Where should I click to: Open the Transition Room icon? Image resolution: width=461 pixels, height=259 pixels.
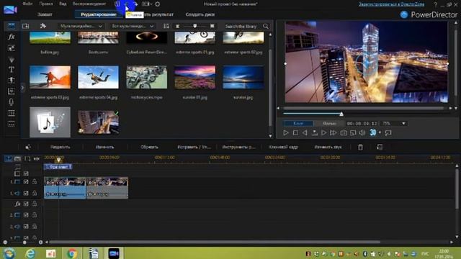pos(12,80)
